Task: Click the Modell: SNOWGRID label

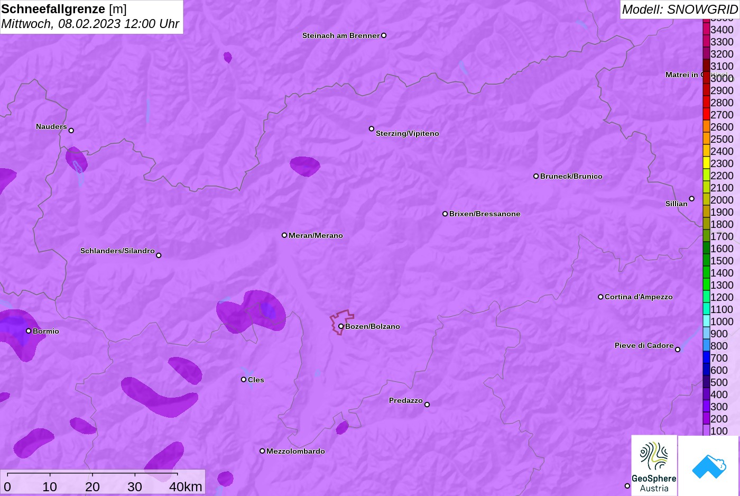Action: [680, 10]
